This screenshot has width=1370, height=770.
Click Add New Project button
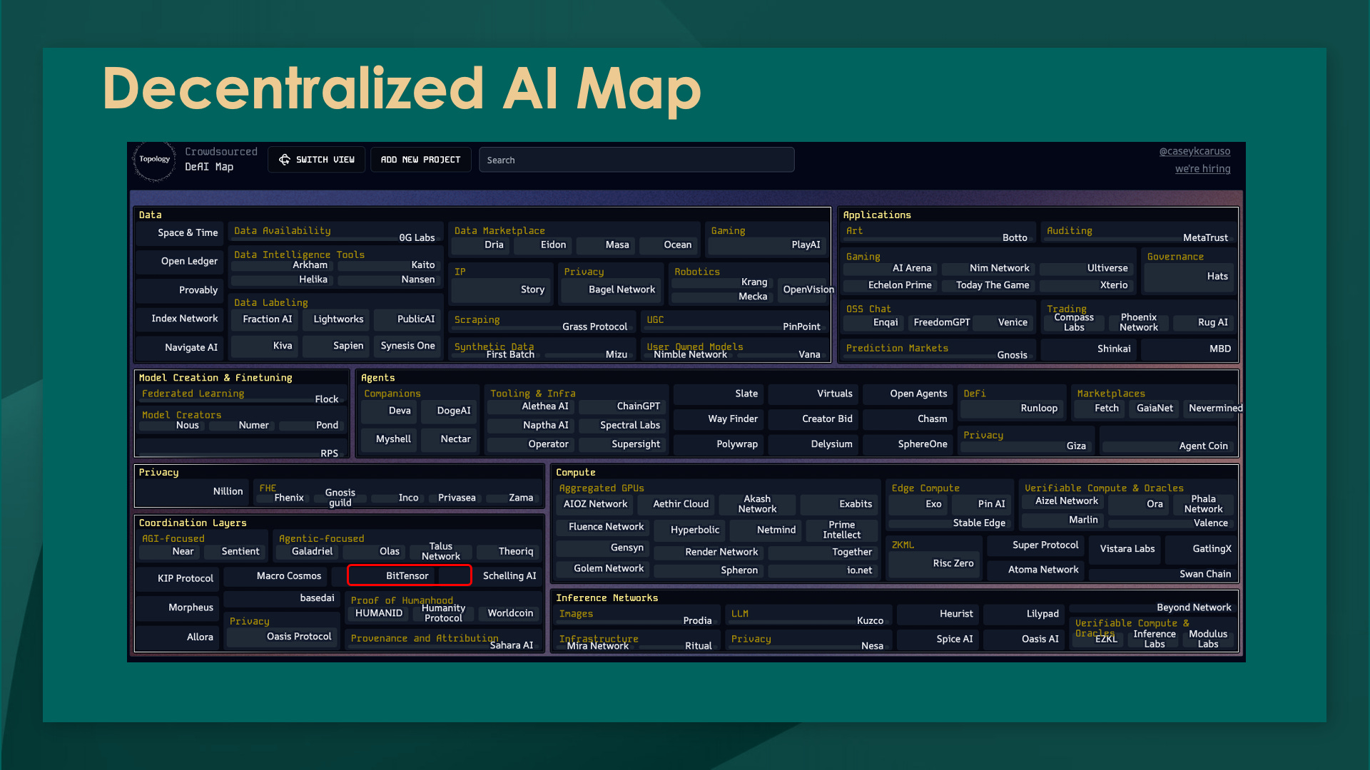[x=420, y=160]
